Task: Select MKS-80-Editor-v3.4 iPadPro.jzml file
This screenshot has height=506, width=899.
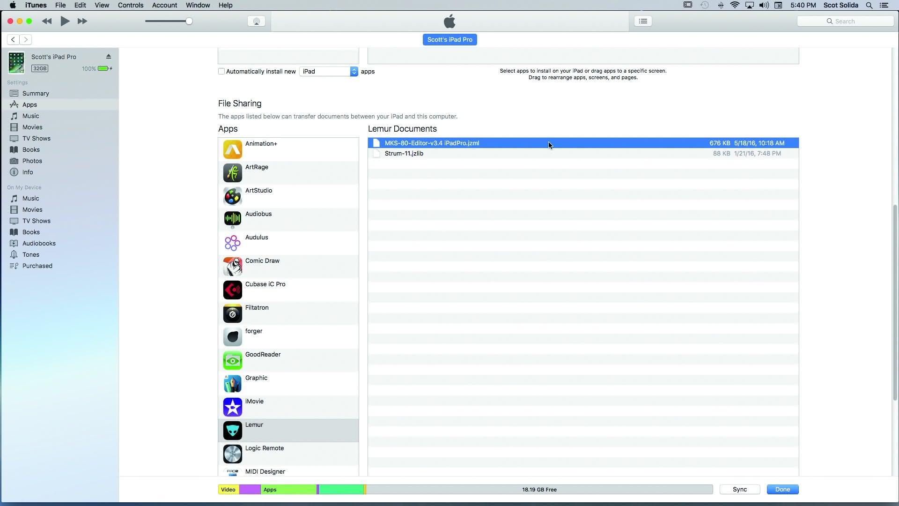Action: (x=583, y=143)
